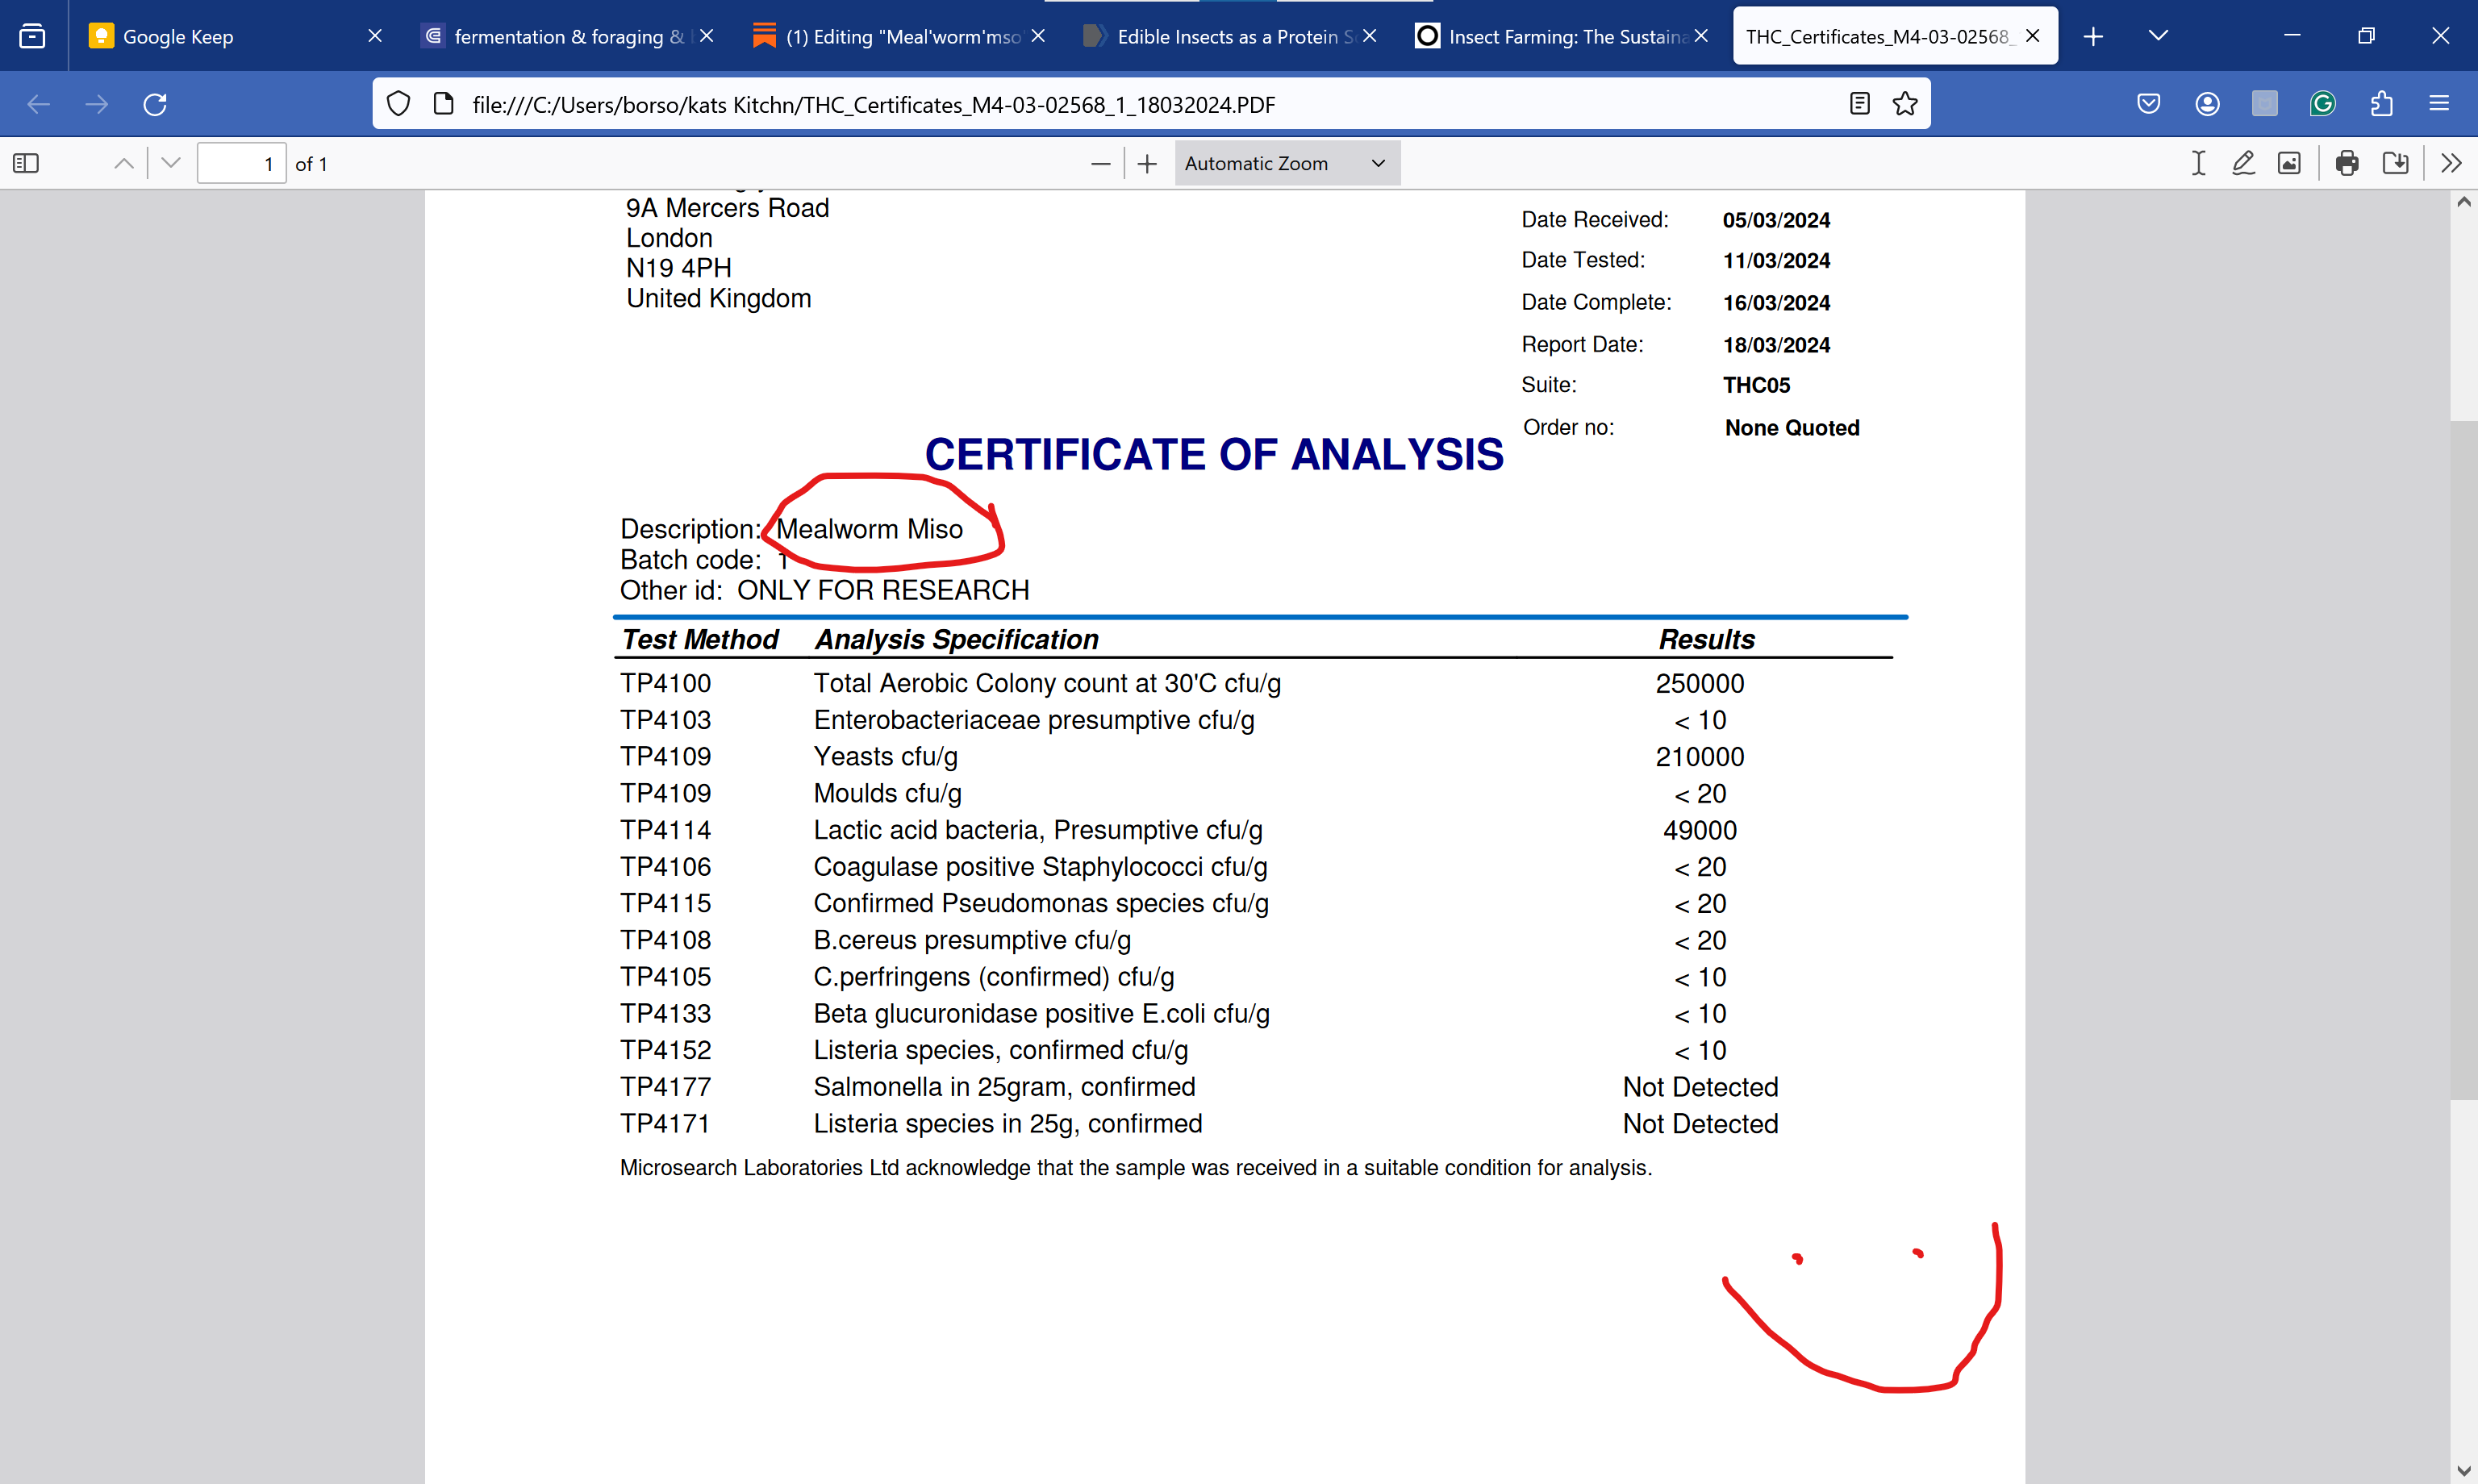The height and width of the screenshot is (1484, 2478).
Task: Toggle the PDF sidebar panel
Action: (26, 163)
